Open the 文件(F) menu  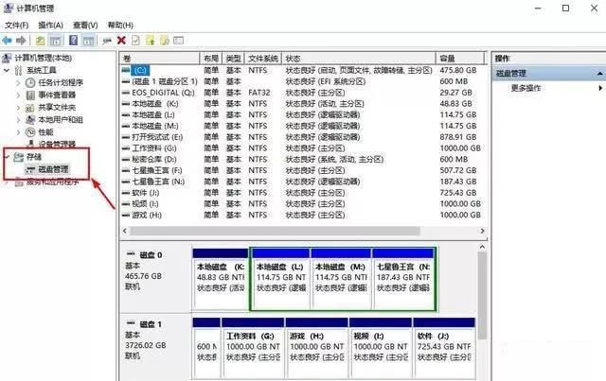(17, 26)
